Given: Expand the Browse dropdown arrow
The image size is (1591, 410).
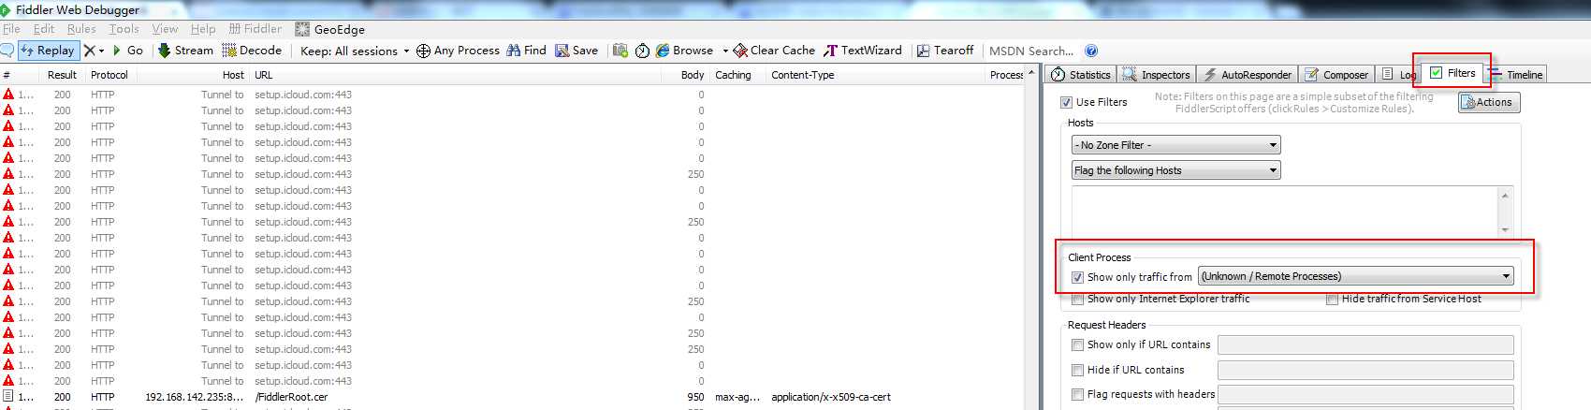Looking at the screenshot, I should coord(725,51).
